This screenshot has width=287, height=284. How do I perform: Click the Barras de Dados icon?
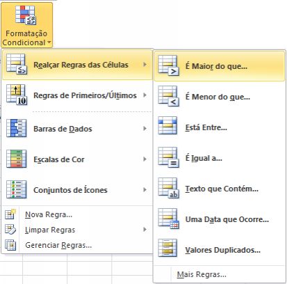[x=16, y=128]
